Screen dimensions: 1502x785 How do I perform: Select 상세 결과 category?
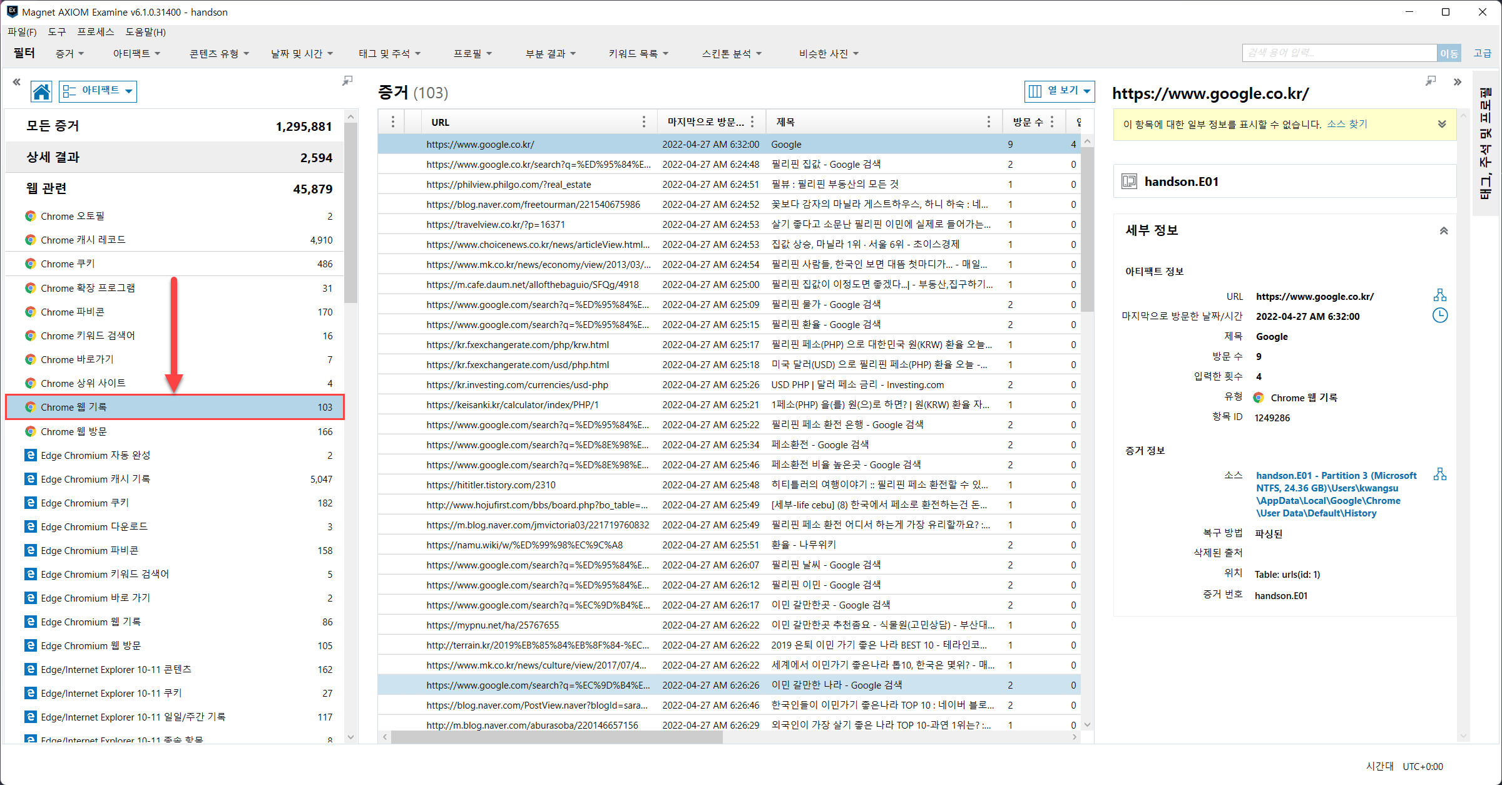[175, 157]
